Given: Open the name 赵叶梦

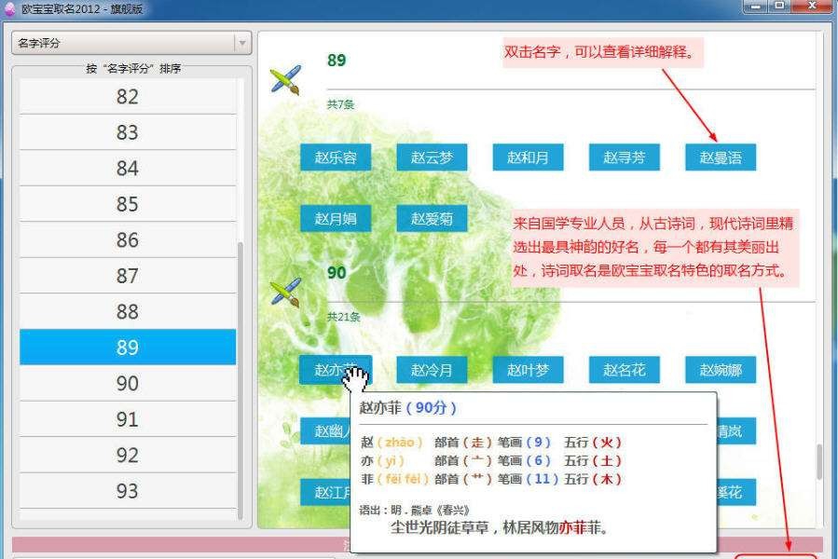Looking at the screenshot, I should (x=529, y=368).
